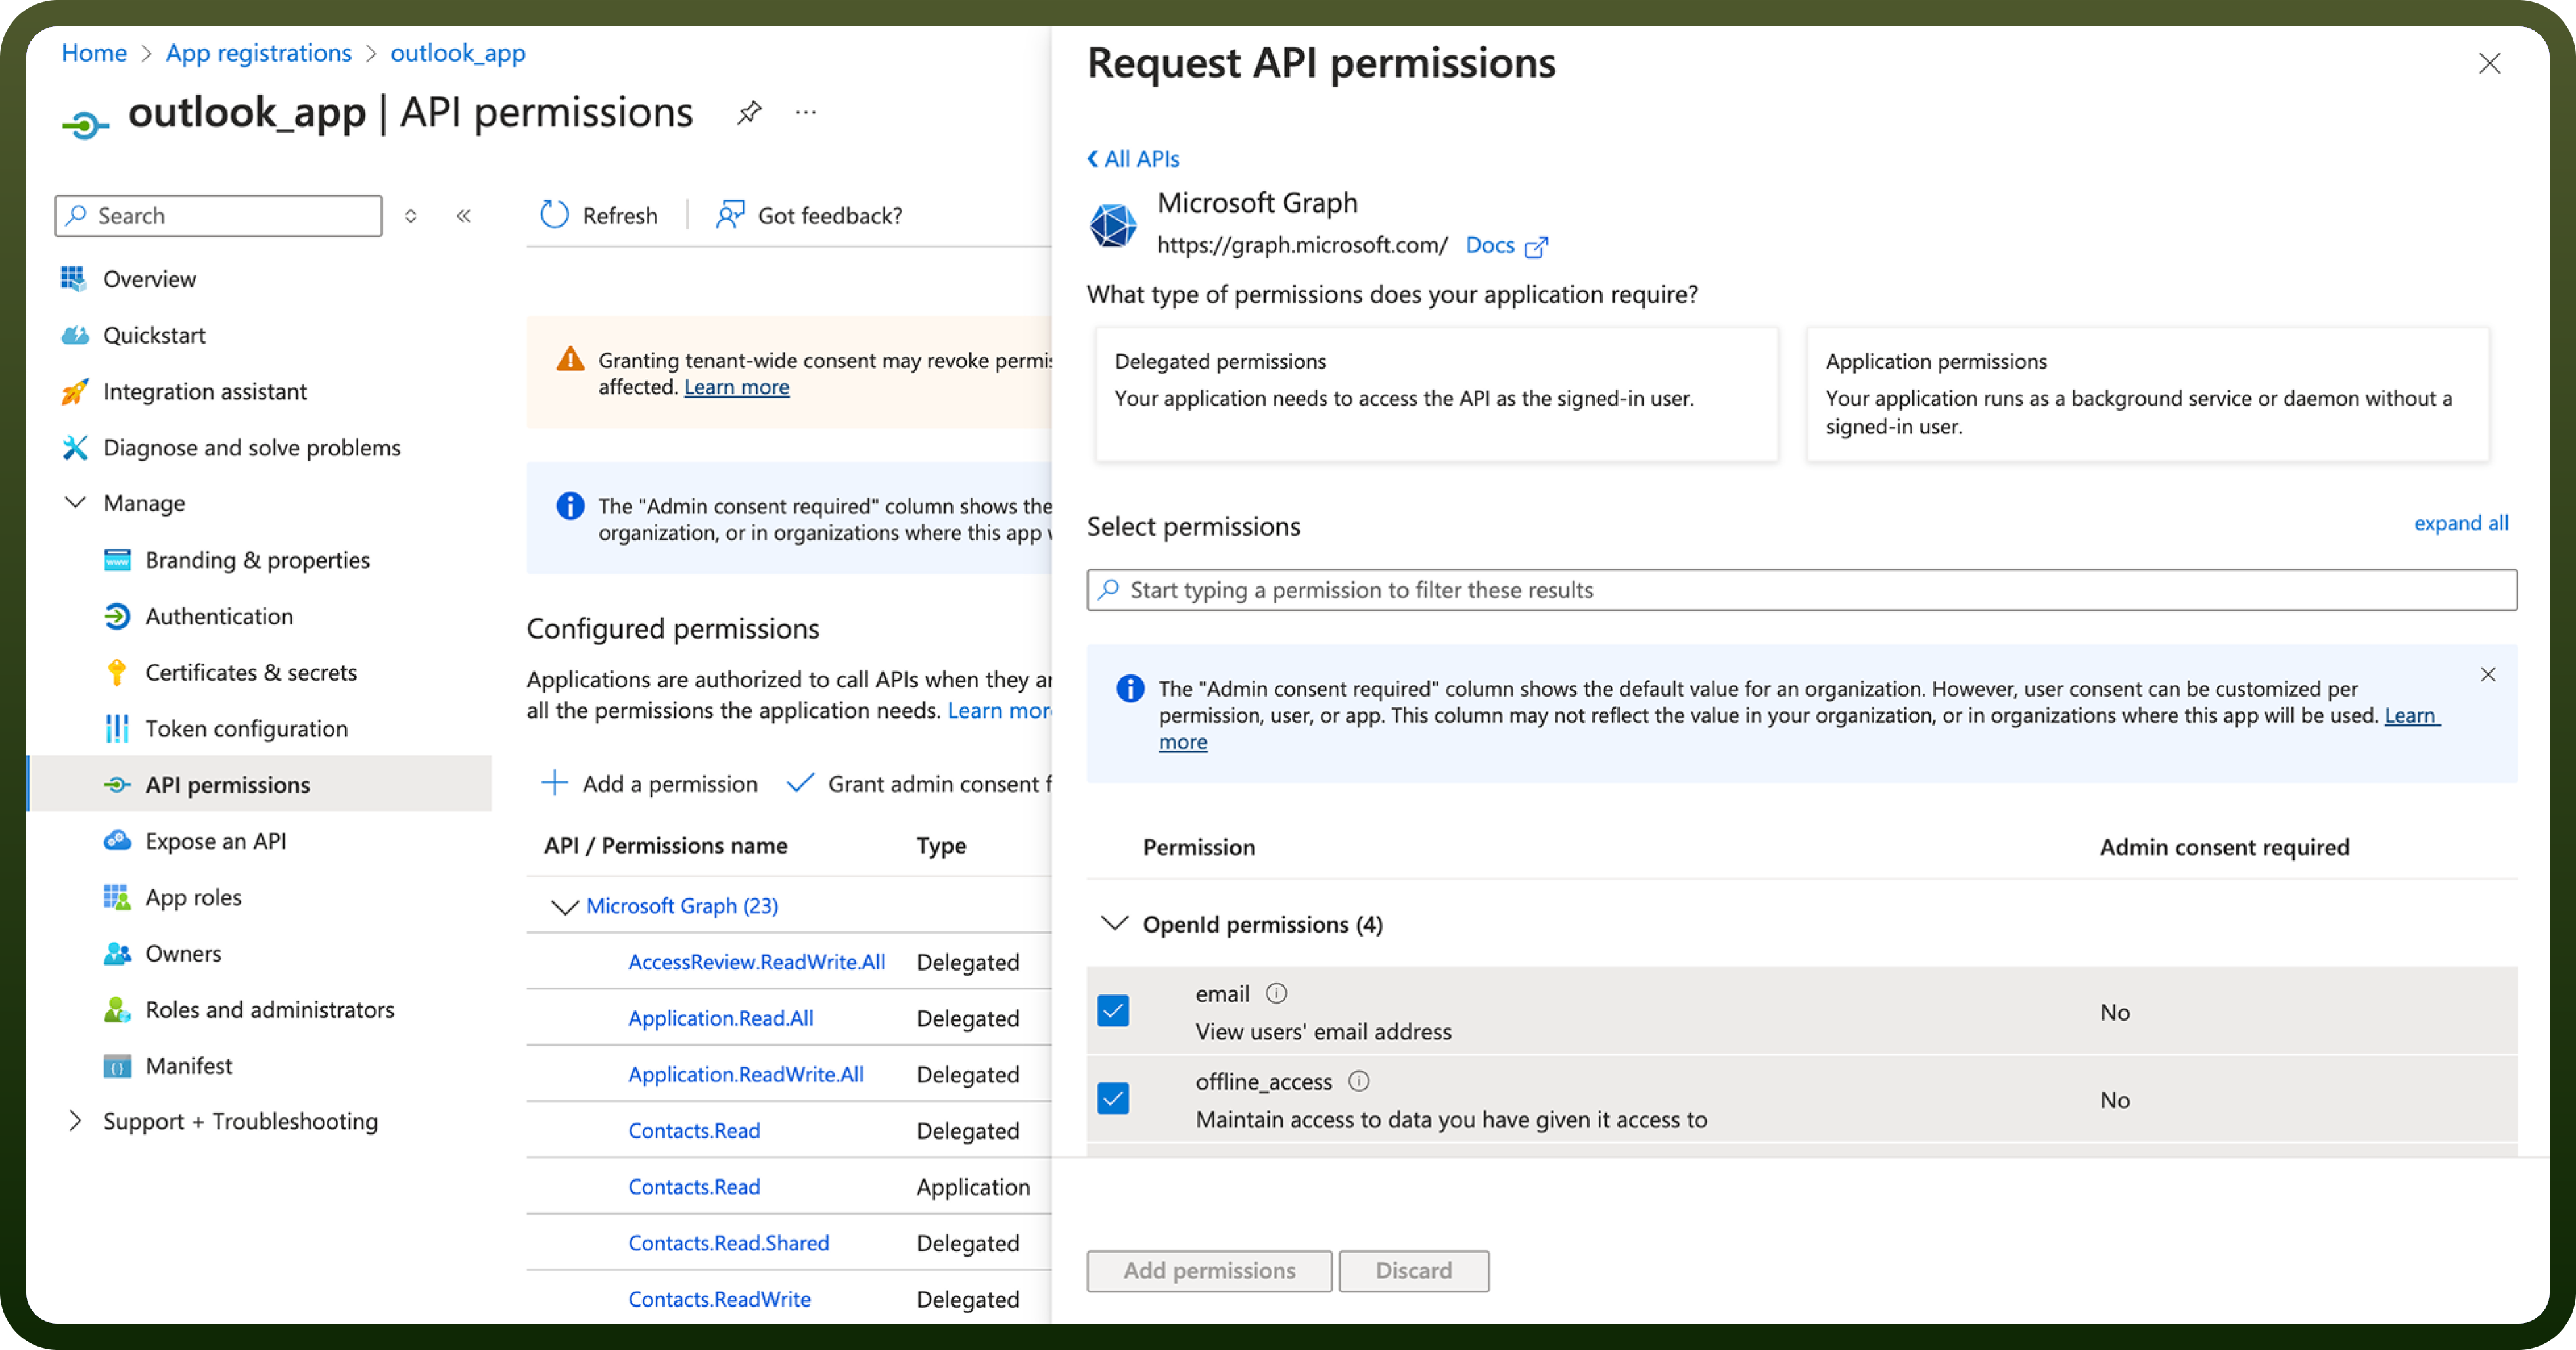2576x1350 pixels.
Task: Dismiss the Admin consent info banner in panel
Action: click(2488, 674)
